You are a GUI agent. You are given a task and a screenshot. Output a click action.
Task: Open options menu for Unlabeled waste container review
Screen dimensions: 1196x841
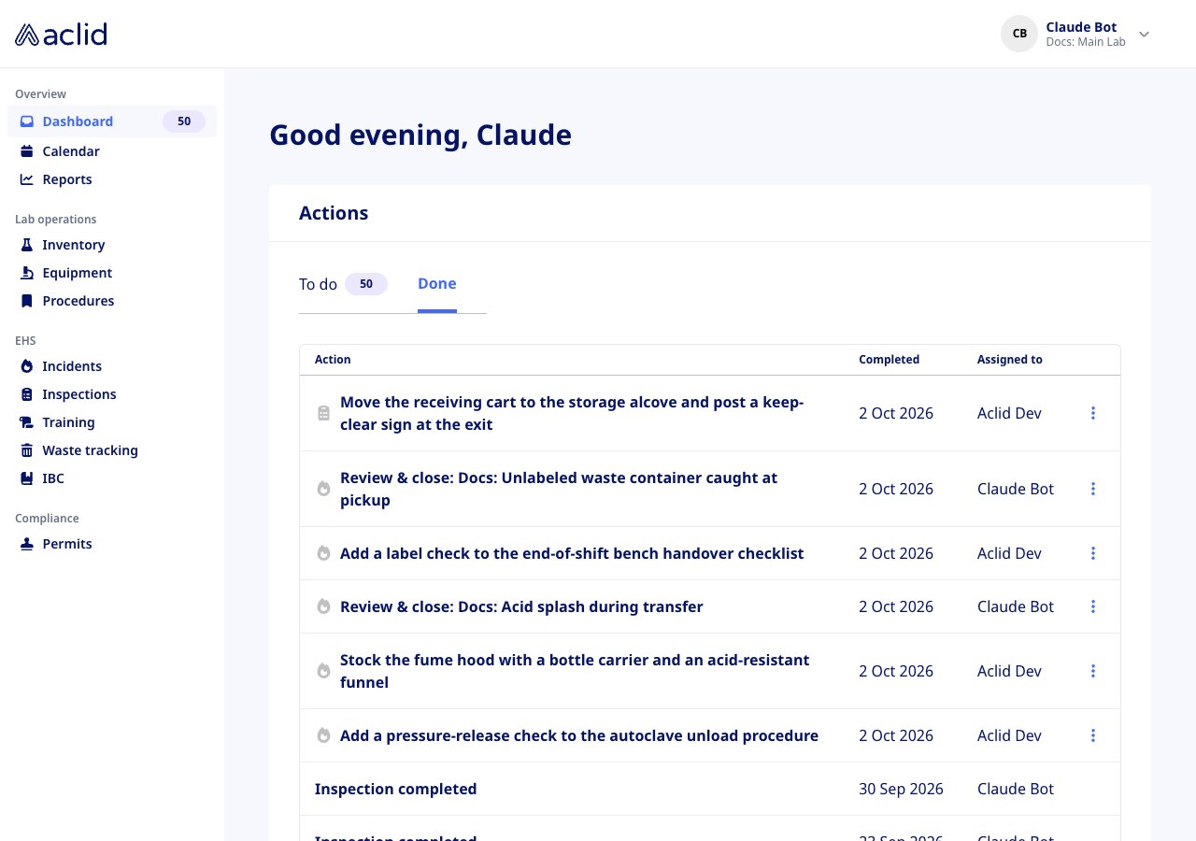pos(1093,489)
